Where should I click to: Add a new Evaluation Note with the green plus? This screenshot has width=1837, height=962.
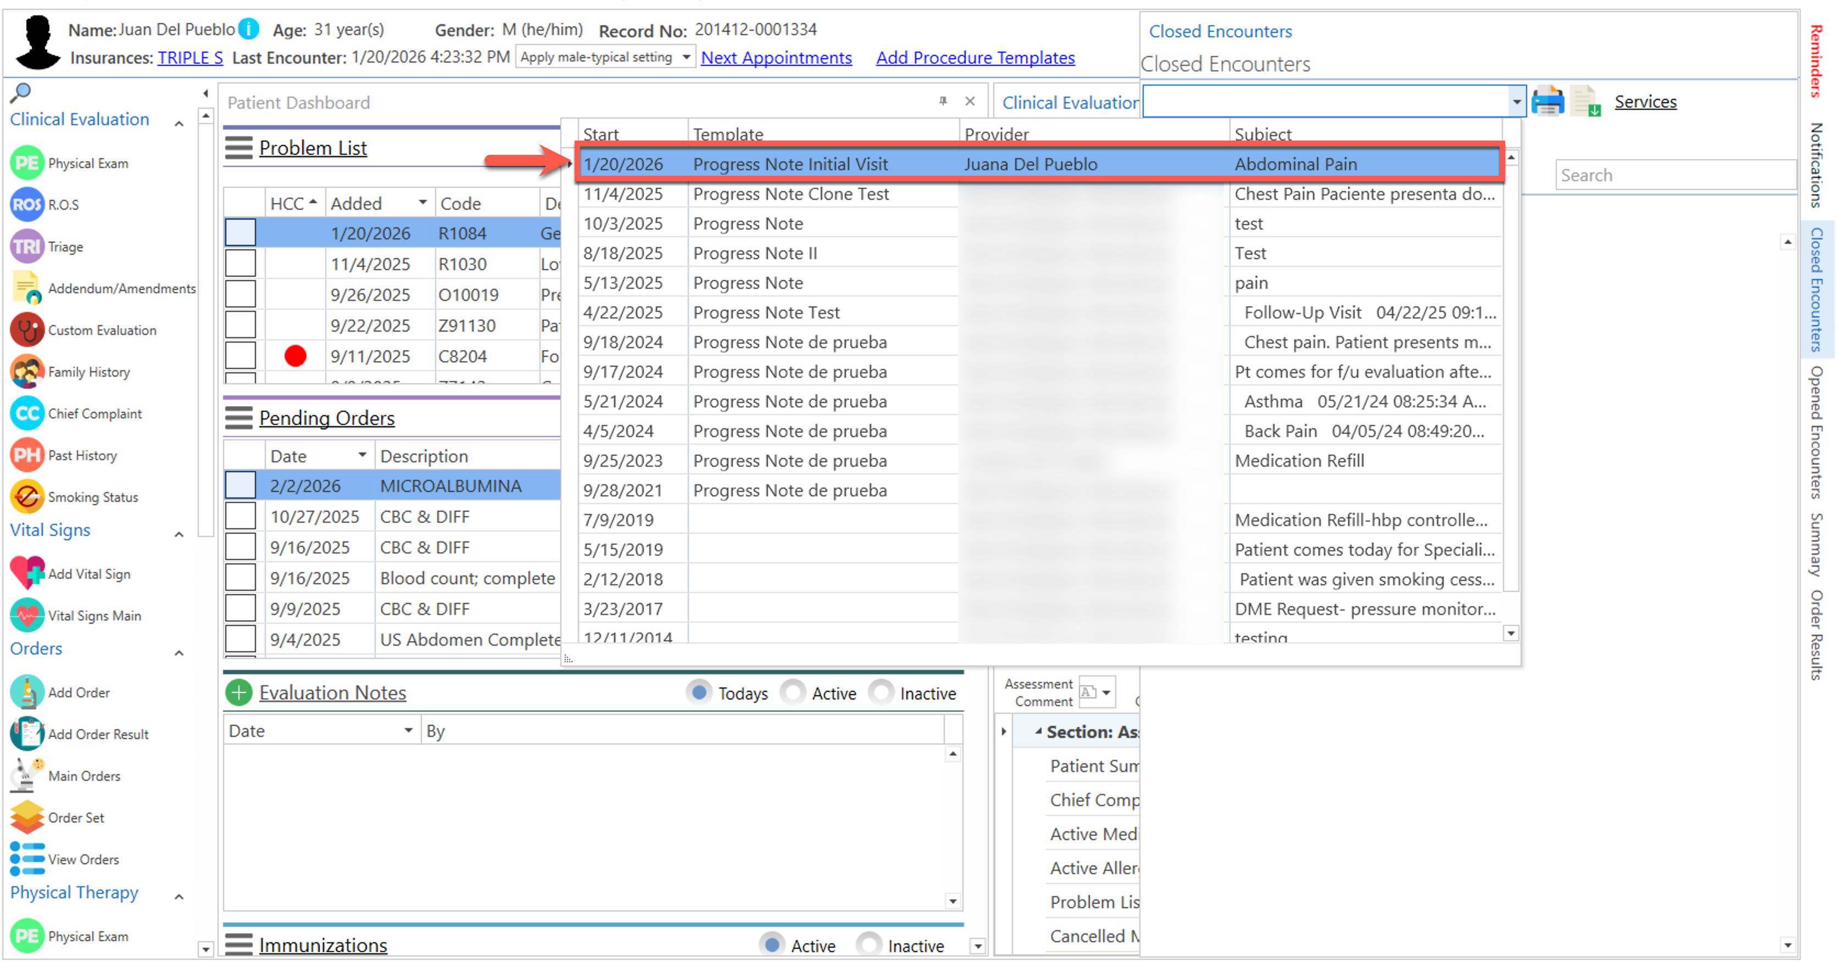[x=239, y=692]
